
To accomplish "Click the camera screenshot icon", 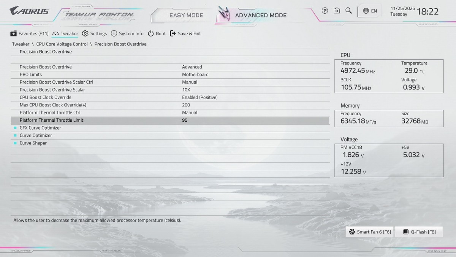I will click(x=337, y=11).
